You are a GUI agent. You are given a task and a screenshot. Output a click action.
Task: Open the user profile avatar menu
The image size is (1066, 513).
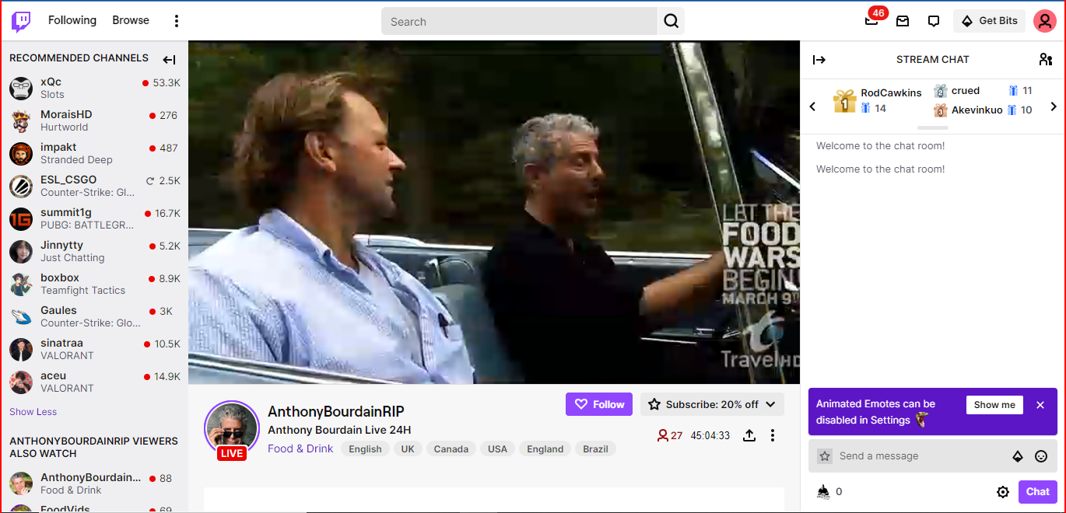point(1044,21)
